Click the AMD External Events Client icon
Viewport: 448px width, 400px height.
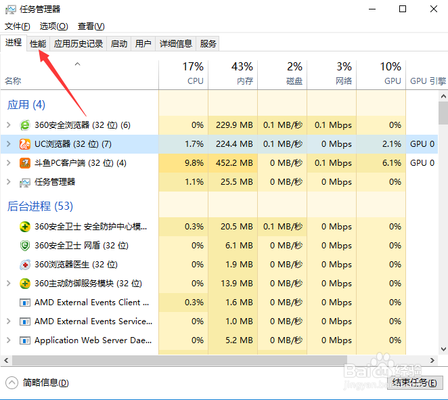(25, 303)
